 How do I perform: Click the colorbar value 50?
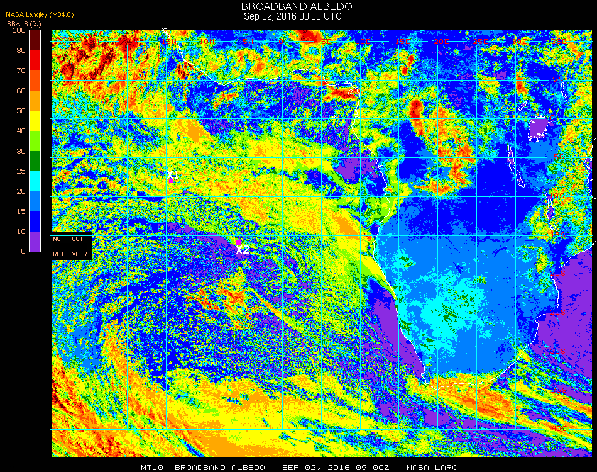point(21,111)
